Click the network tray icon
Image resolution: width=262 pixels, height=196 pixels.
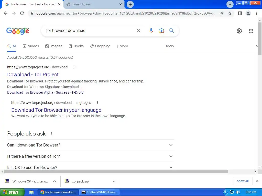232,192
